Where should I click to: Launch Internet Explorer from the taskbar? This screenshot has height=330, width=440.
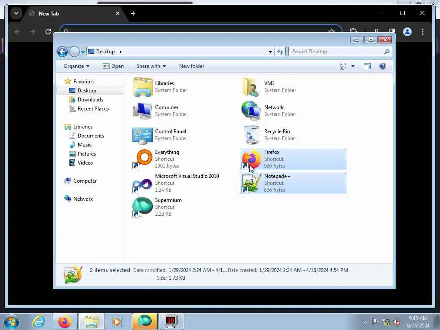click(x=38, y=321)
